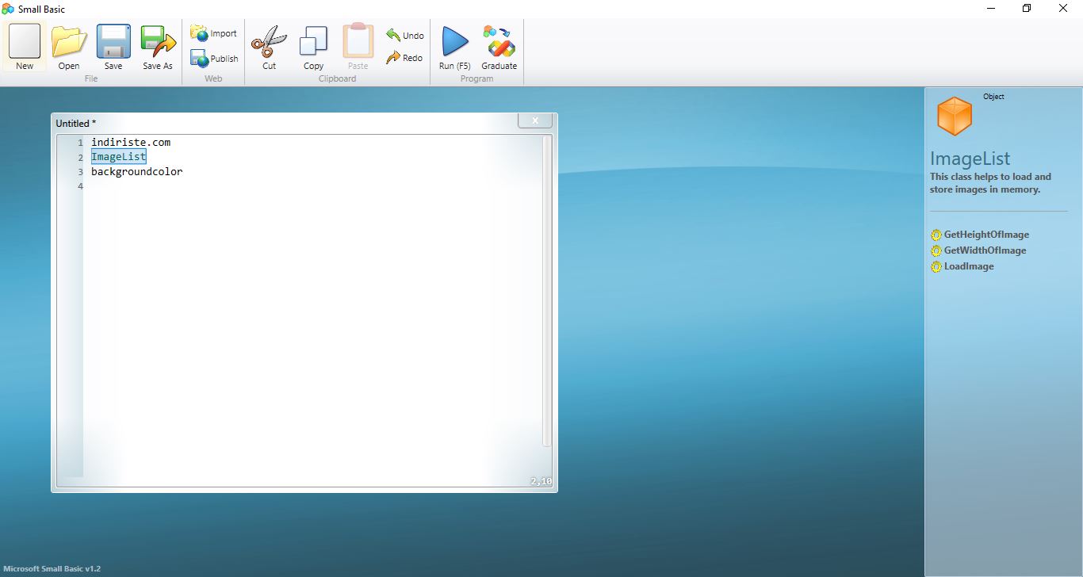Copy the selected text

pyautogui.click(x=314, y=47)
